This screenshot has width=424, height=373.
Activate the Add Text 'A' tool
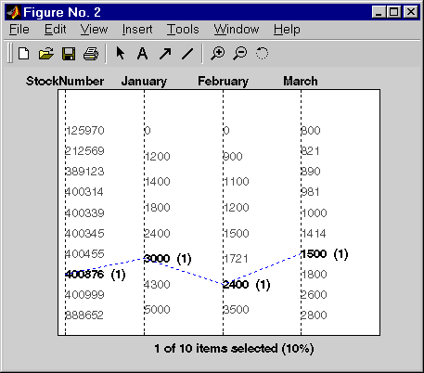coord(142,54)
